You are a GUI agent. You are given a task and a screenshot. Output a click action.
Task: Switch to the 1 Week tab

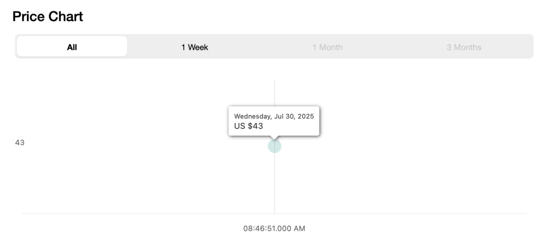[195, 47]
